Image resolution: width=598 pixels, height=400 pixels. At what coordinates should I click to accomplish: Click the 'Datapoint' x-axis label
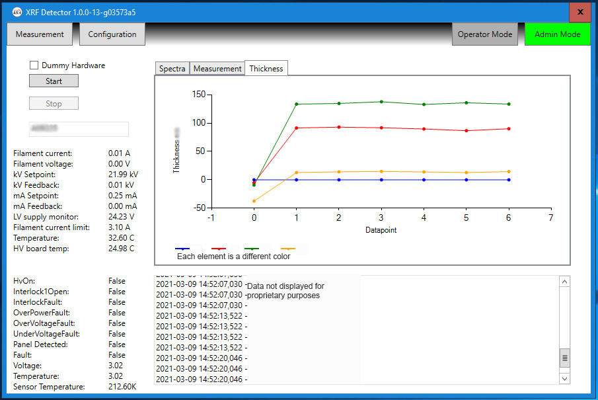click(381, 230)
